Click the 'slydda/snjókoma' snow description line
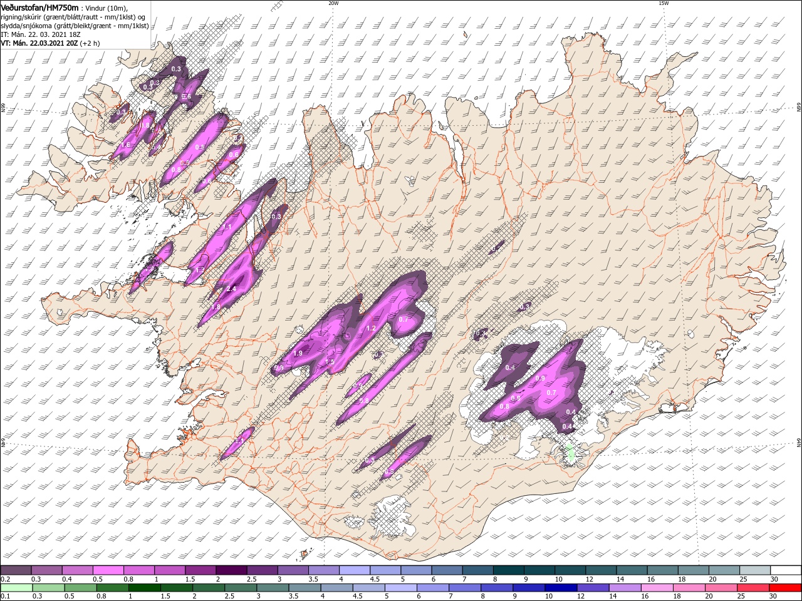Screen dimensions: 802x601 (x=75, y=26)
